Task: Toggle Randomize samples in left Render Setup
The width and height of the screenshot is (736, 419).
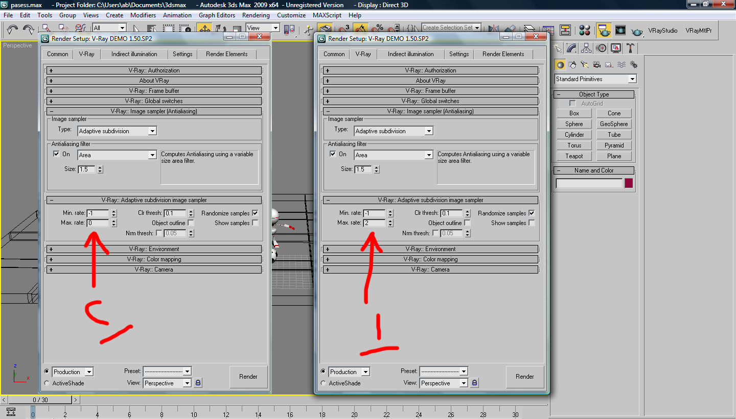Action: point(256,213)
